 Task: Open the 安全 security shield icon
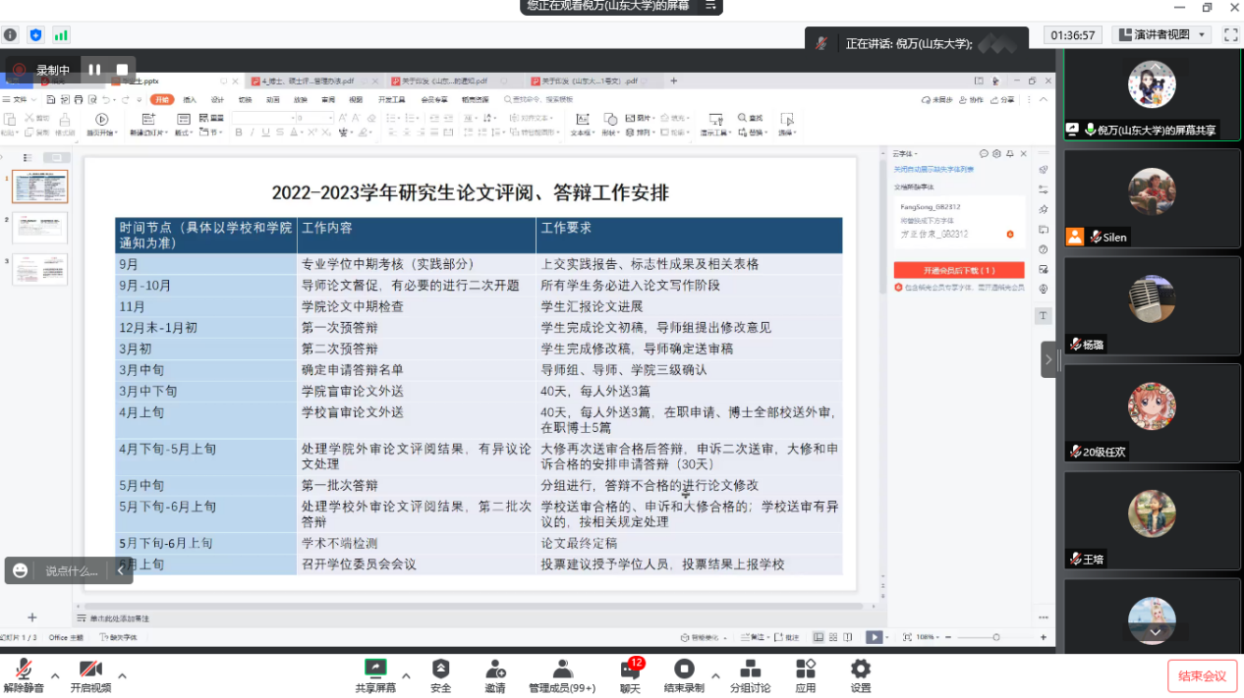441,670
